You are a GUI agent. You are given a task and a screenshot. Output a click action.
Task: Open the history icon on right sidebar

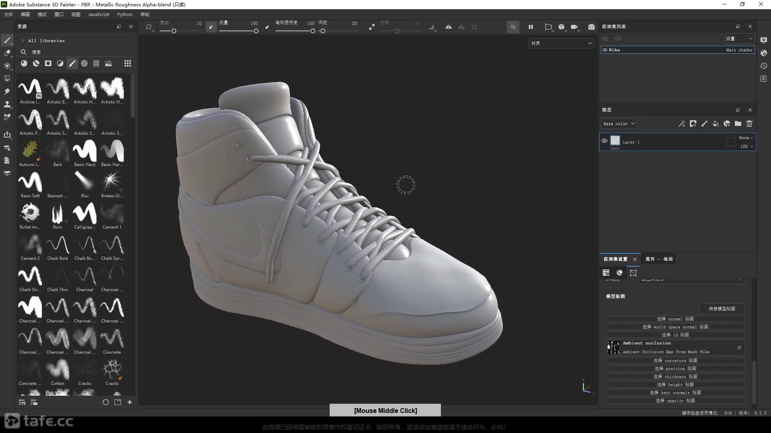(x=764, y=66)
